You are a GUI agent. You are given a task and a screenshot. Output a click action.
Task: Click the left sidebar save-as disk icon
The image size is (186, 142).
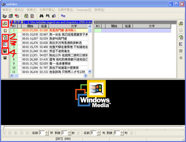click(5, 58)
